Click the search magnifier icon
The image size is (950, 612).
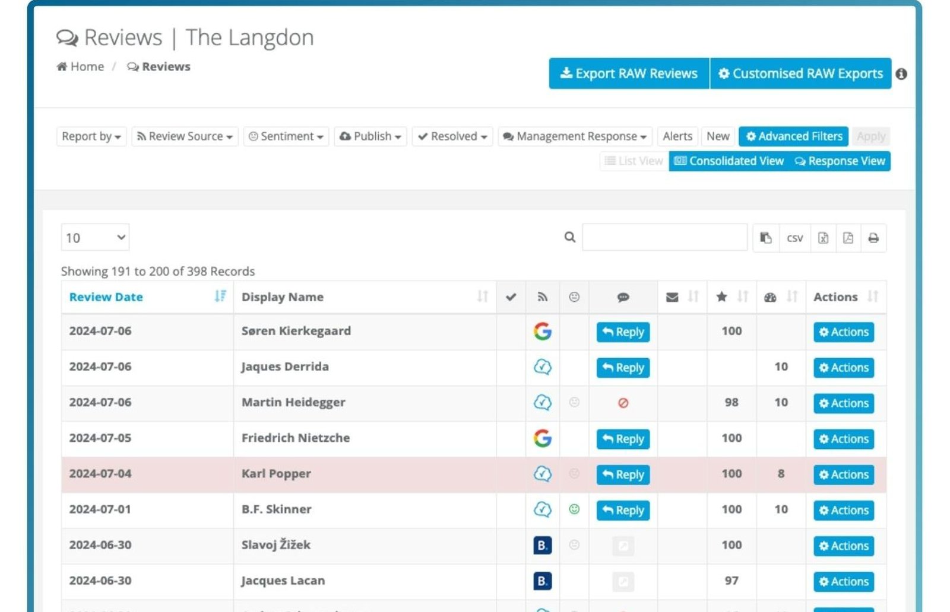click(x=570, y=237)
